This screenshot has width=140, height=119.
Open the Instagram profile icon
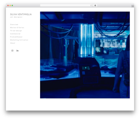[12, 51]
